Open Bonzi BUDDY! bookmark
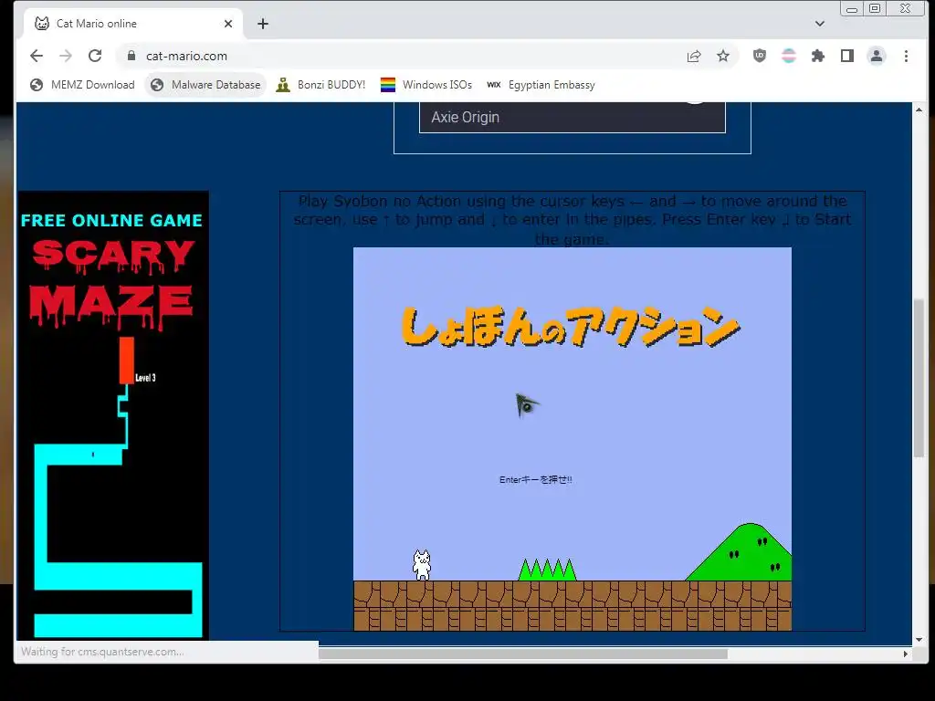935x701 pixels. [320, 85]
